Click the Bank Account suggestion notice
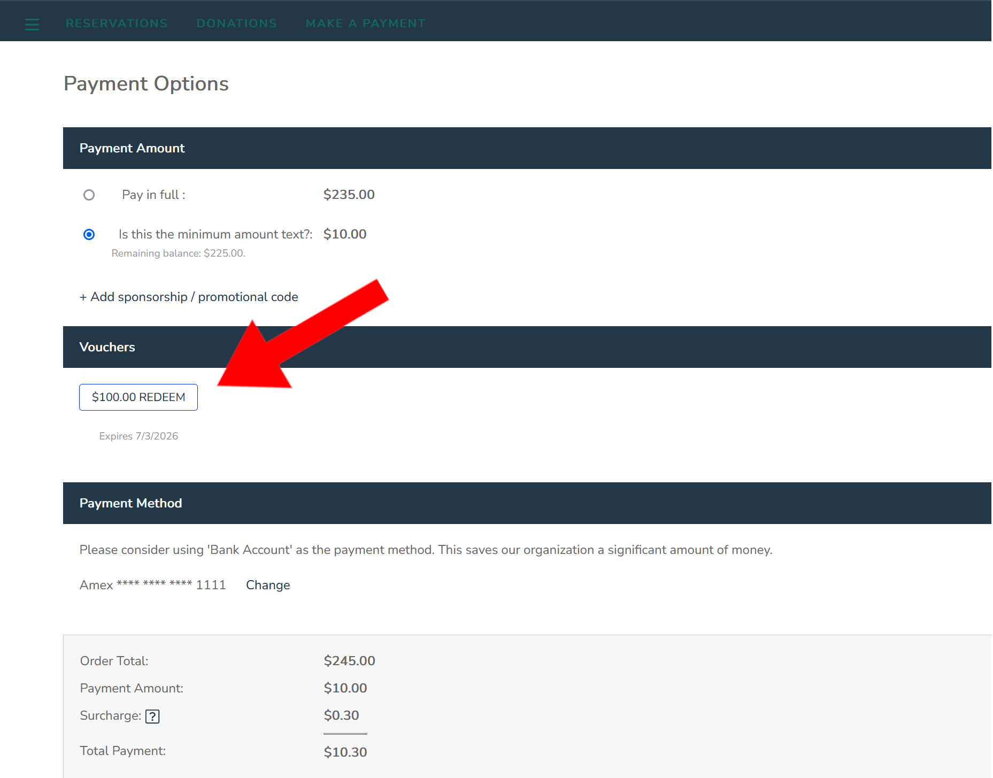This screenshot has height=778, width=993. (426, 550)
